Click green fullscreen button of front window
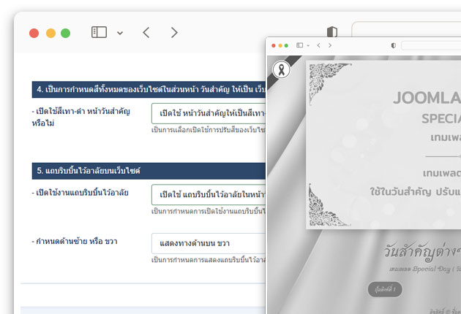461x314 pixels. pyautogui.click(x=286, y=45)
